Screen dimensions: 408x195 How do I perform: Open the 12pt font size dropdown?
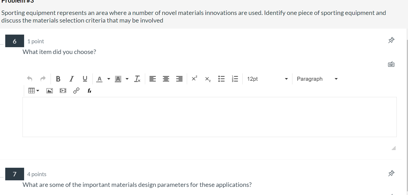pos(267,79)
